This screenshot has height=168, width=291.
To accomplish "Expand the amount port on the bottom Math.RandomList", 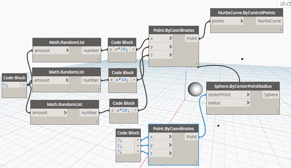I will click(65, 113).
